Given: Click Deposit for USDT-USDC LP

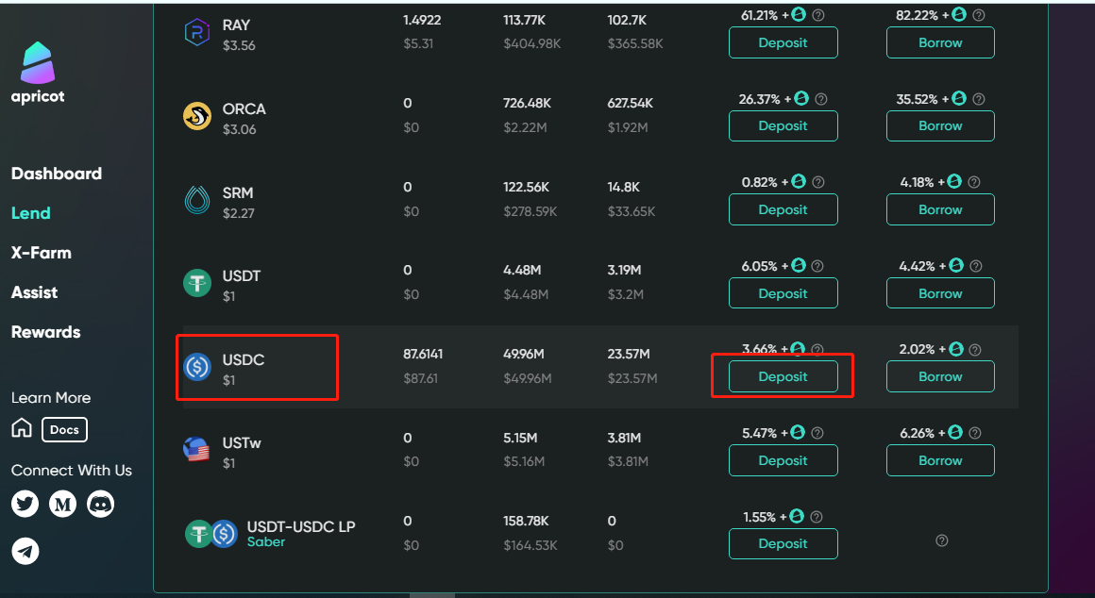Looking at the screenshot, I should 783,543.
